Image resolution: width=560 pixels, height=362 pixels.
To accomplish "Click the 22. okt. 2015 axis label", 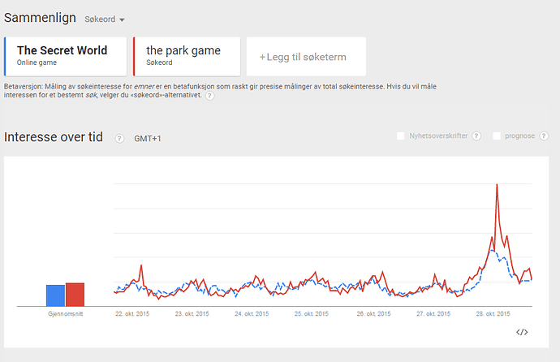I will point(132,314).
